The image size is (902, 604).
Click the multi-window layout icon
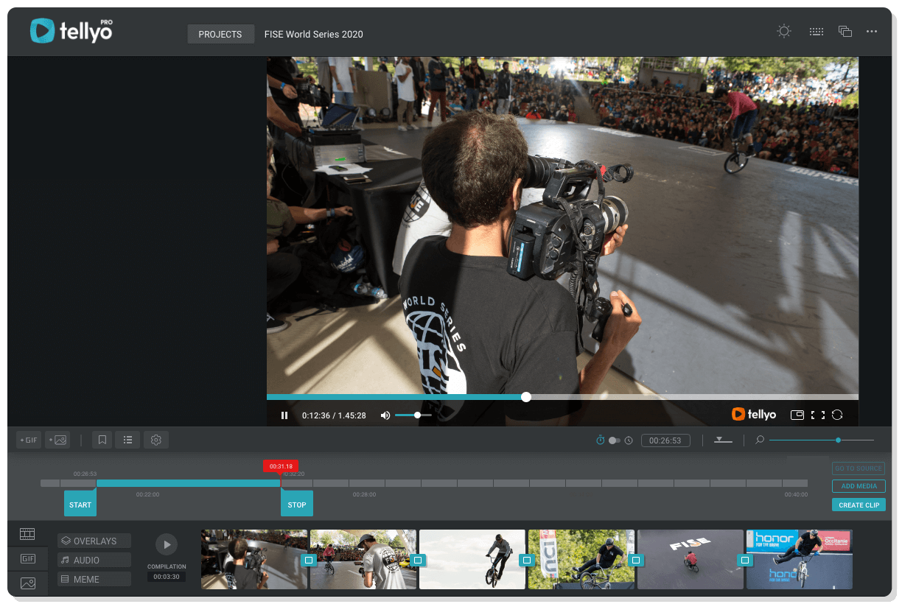(845, 32)
